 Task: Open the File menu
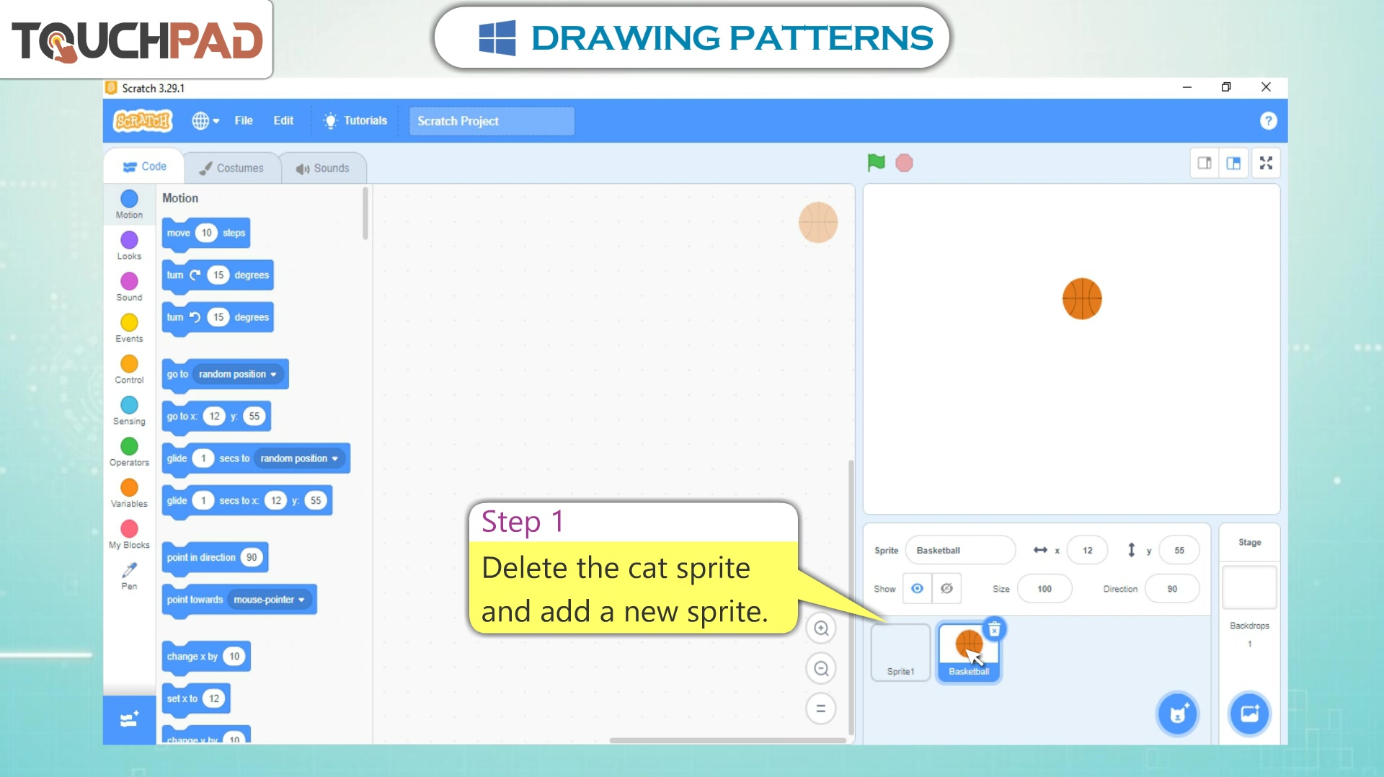click(x=244, y=121)
